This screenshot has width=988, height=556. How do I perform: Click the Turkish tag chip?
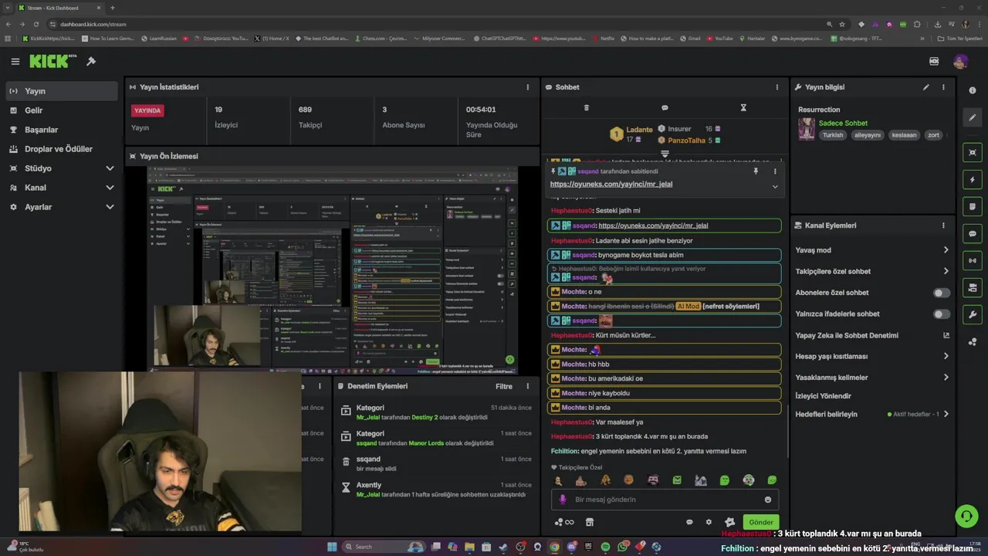pos(833,135)
